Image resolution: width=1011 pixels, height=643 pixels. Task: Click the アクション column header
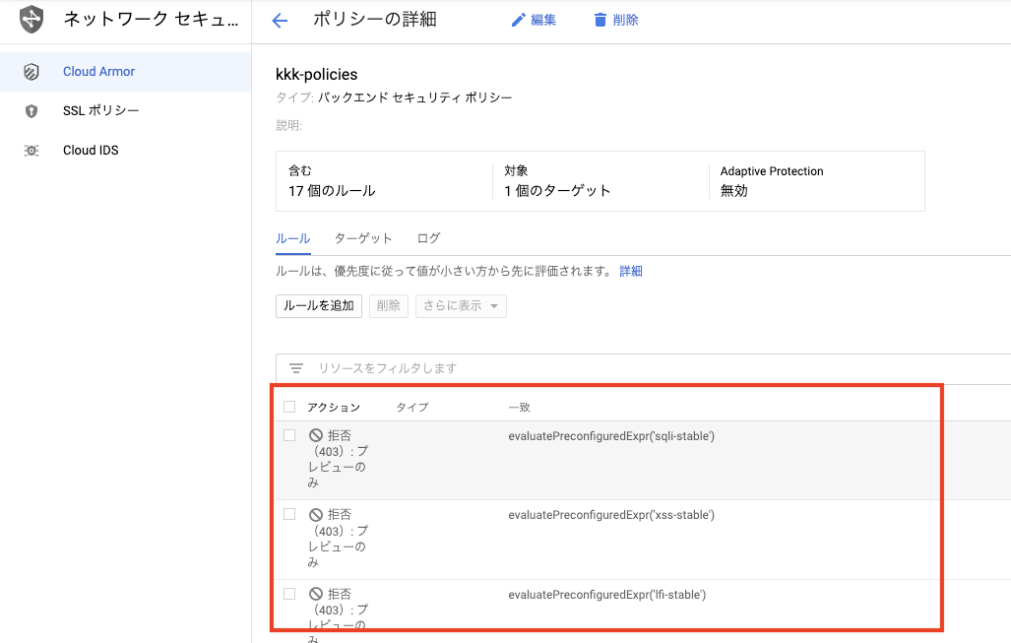click(334, 407)
